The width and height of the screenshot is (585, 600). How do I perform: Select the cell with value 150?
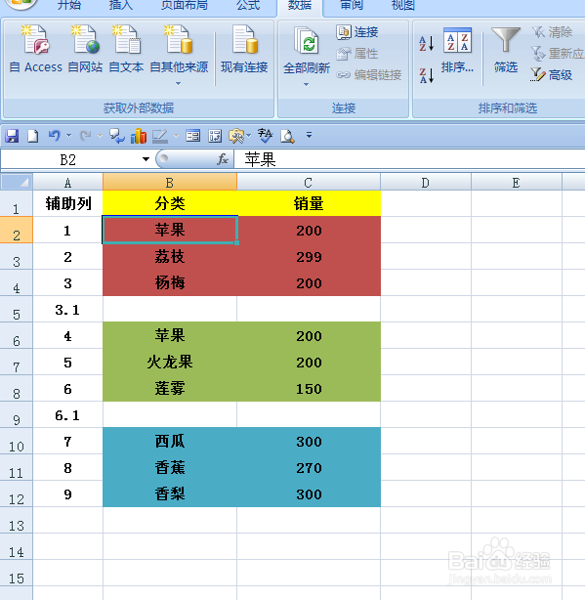coord(309,388)
